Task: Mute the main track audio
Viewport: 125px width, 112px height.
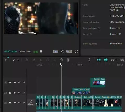Action: [x=19, y=103]
